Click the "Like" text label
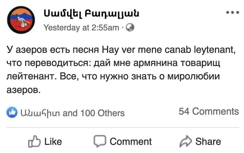 point(53,142)
